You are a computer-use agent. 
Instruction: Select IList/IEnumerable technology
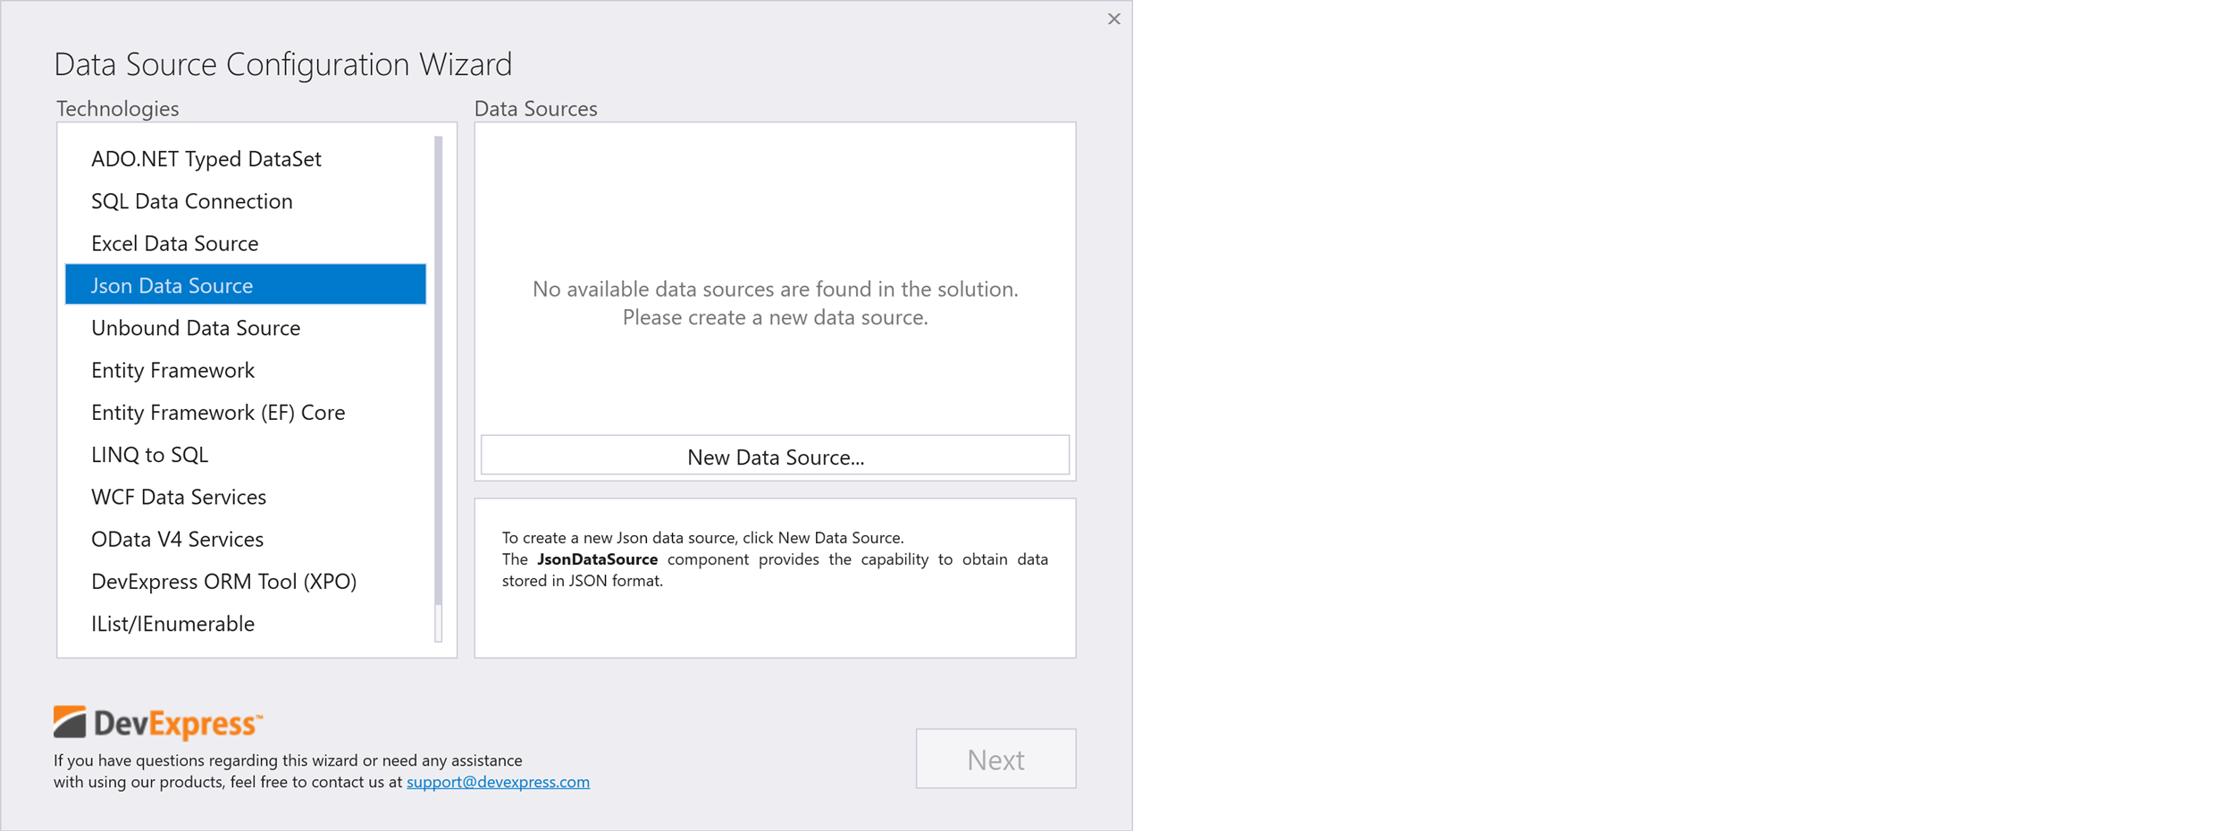(x=245, y=623)
